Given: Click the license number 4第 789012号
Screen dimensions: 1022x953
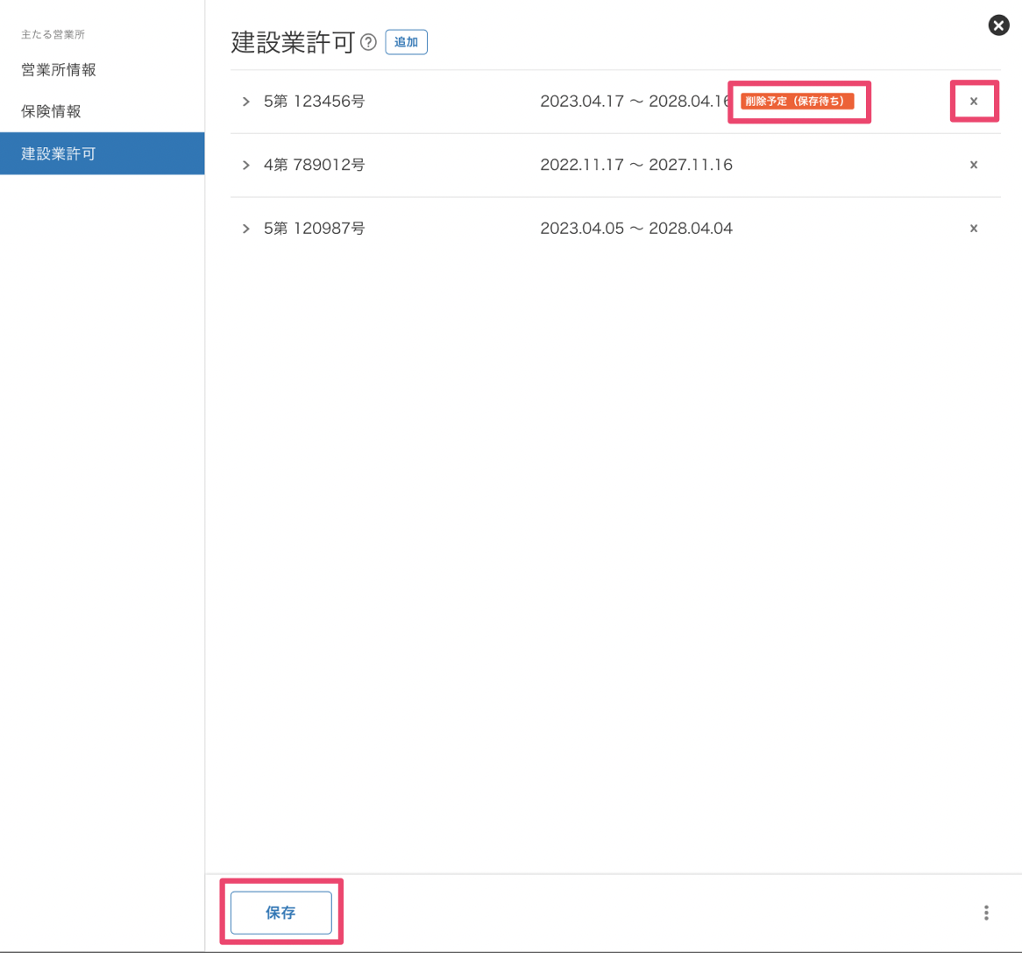Looking at the screenshot, I should (314, 165).
